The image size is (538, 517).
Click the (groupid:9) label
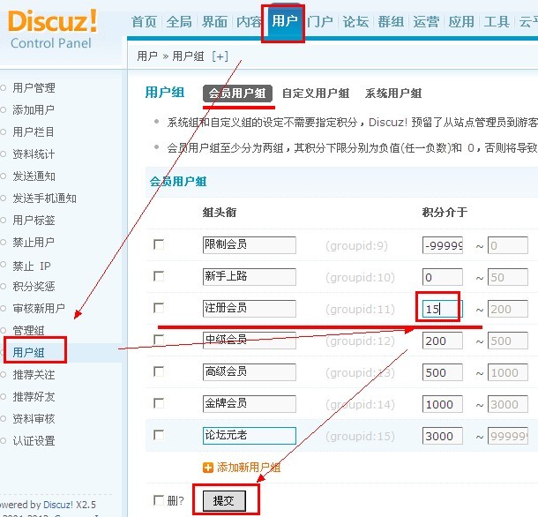(356, 246)
